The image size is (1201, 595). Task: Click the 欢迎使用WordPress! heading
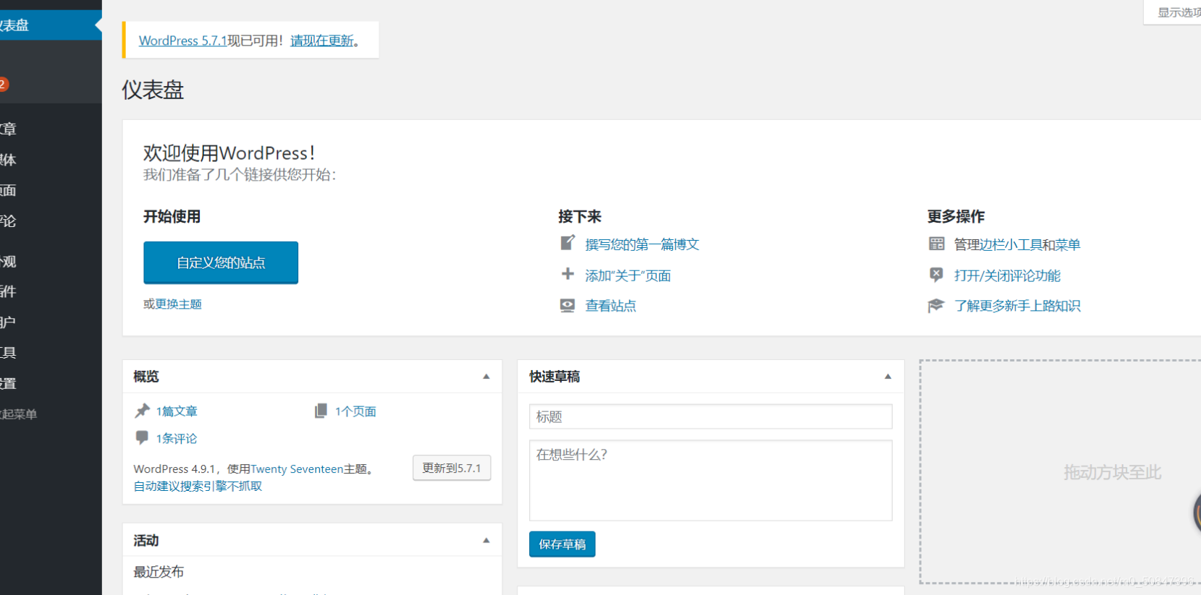coord(229,153)
